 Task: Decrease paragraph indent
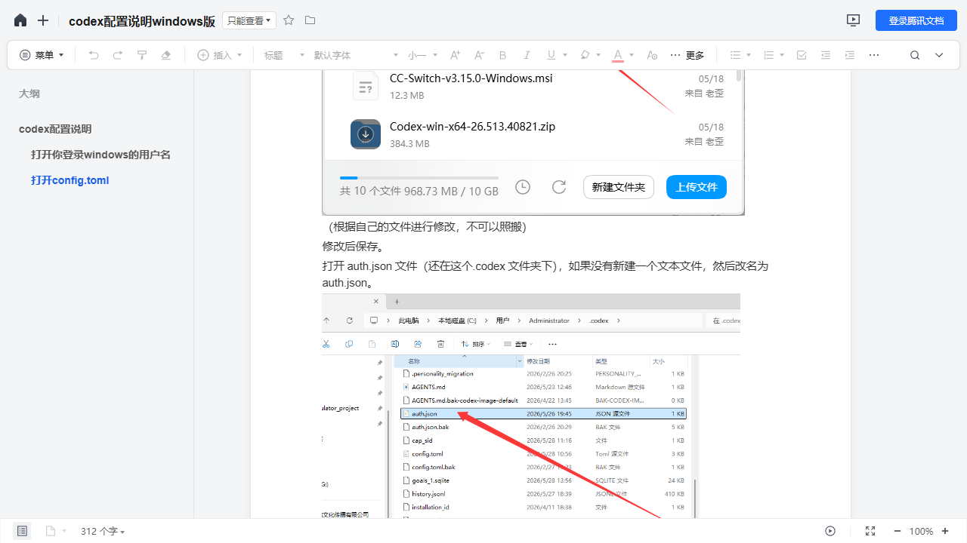pyautogui.click(x=826, y=55)
